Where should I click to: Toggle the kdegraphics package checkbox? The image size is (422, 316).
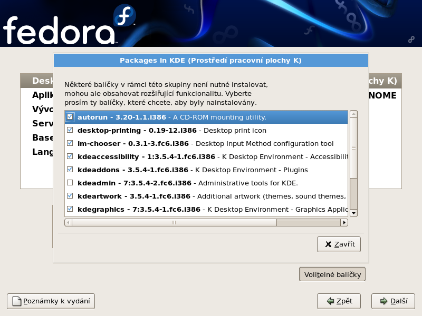(70, 209)
